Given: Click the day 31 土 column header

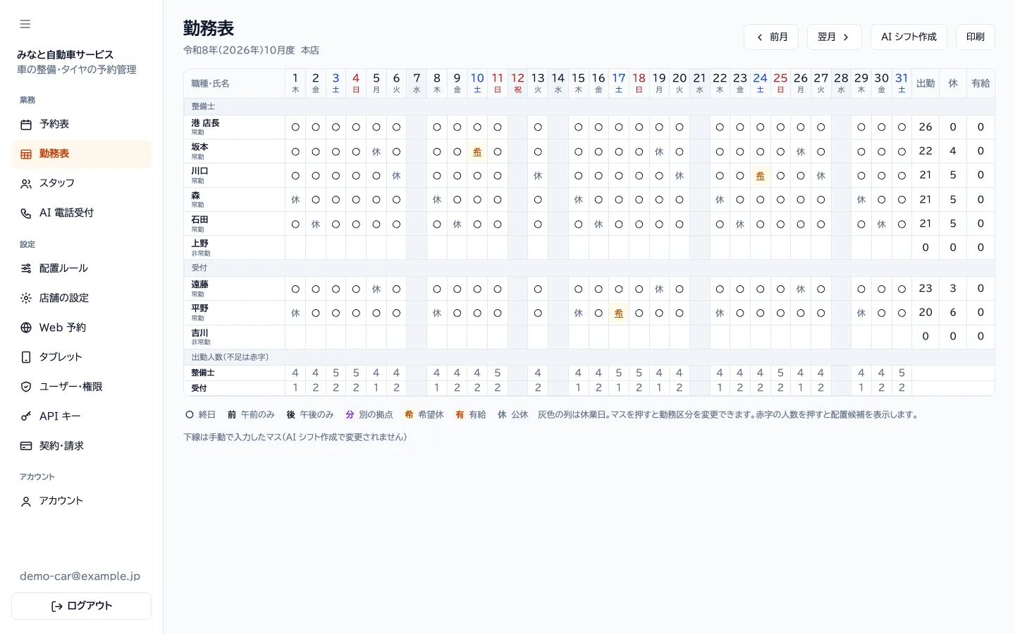Looking at the screenshot, I should tap(902, 83).
